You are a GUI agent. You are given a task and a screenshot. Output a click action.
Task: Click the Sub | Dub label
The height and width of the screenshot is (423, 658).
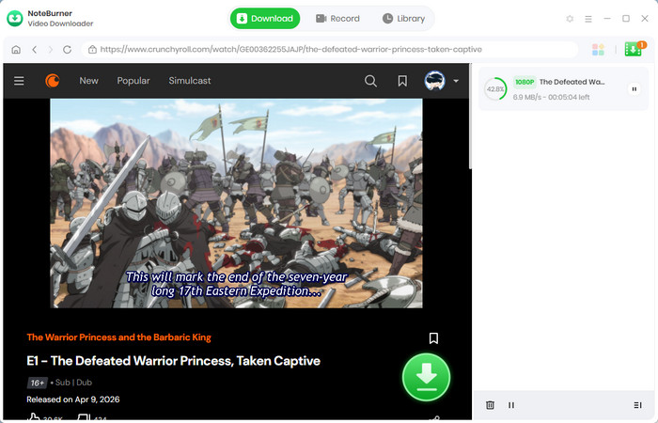(73, 383)
